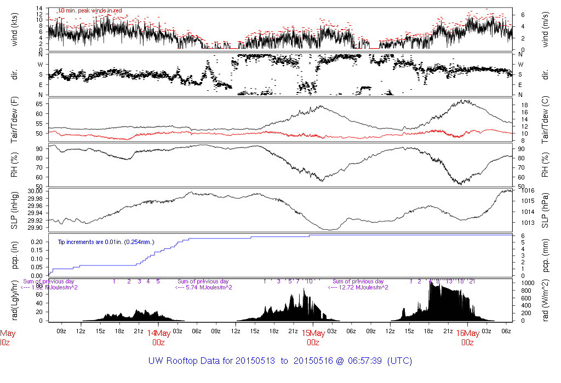
Task: Click the "29.96" SLP tick value
Action: point(35,206)
